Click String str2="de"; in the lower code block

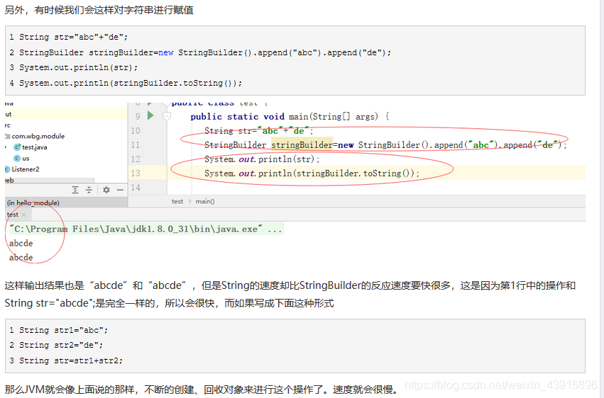pos(61,345)
